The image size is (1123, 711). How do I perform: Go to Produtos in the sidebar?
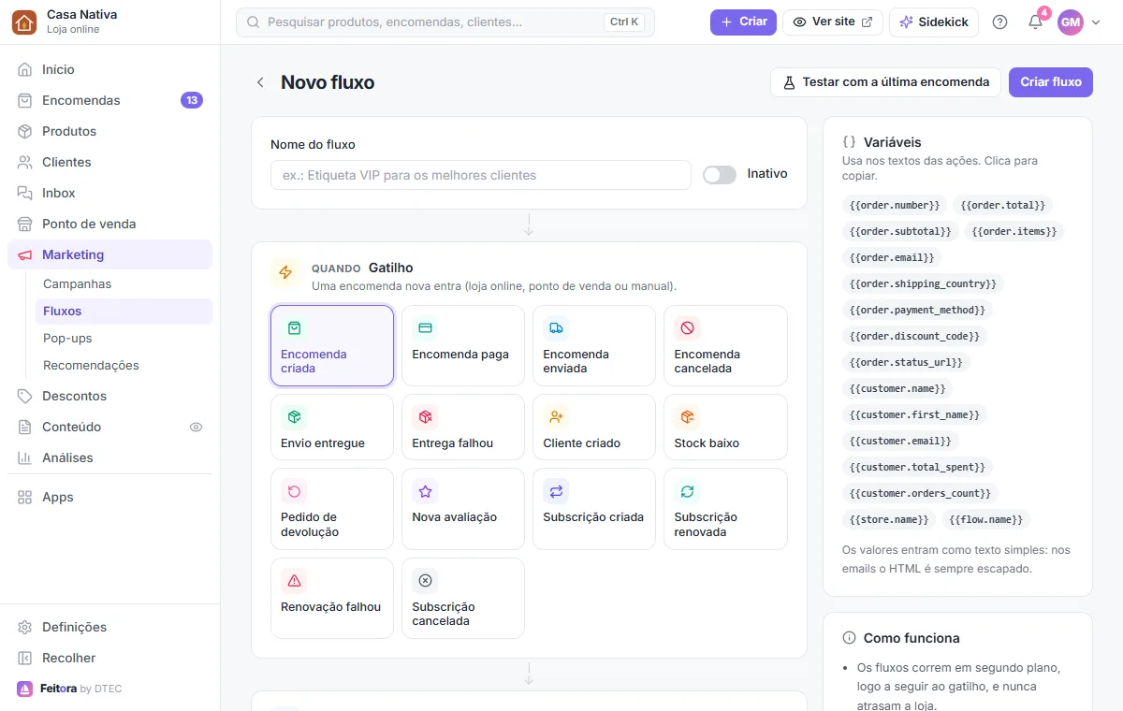(x=110, y=131)
